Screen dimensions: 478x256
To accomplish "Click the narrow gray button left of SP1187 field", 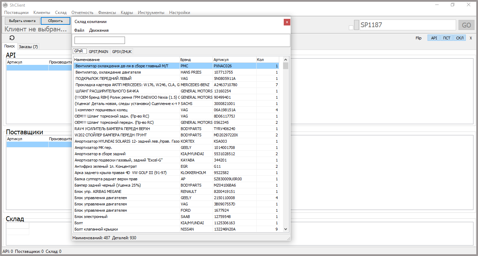I will [356, 25].
